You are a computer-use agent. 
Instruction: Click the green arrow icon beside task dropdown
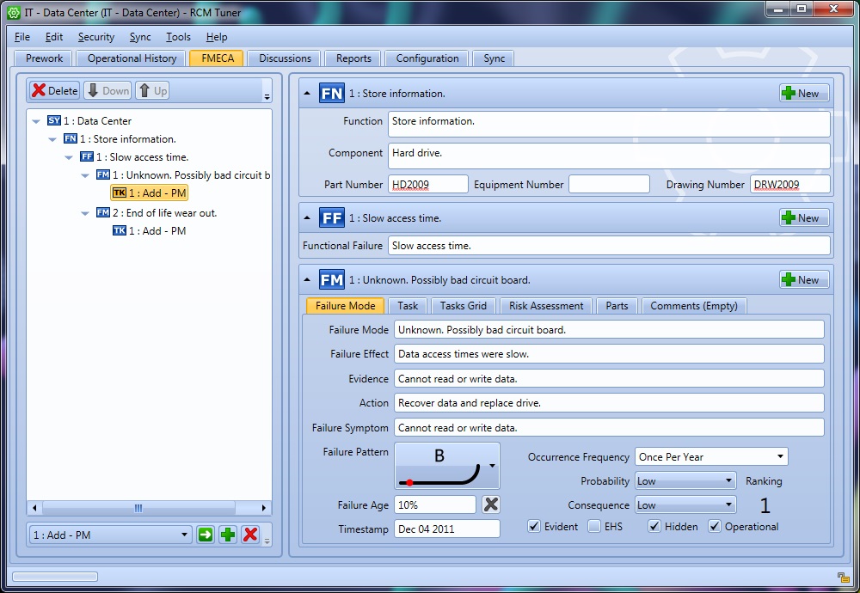[x=206, y=535]
